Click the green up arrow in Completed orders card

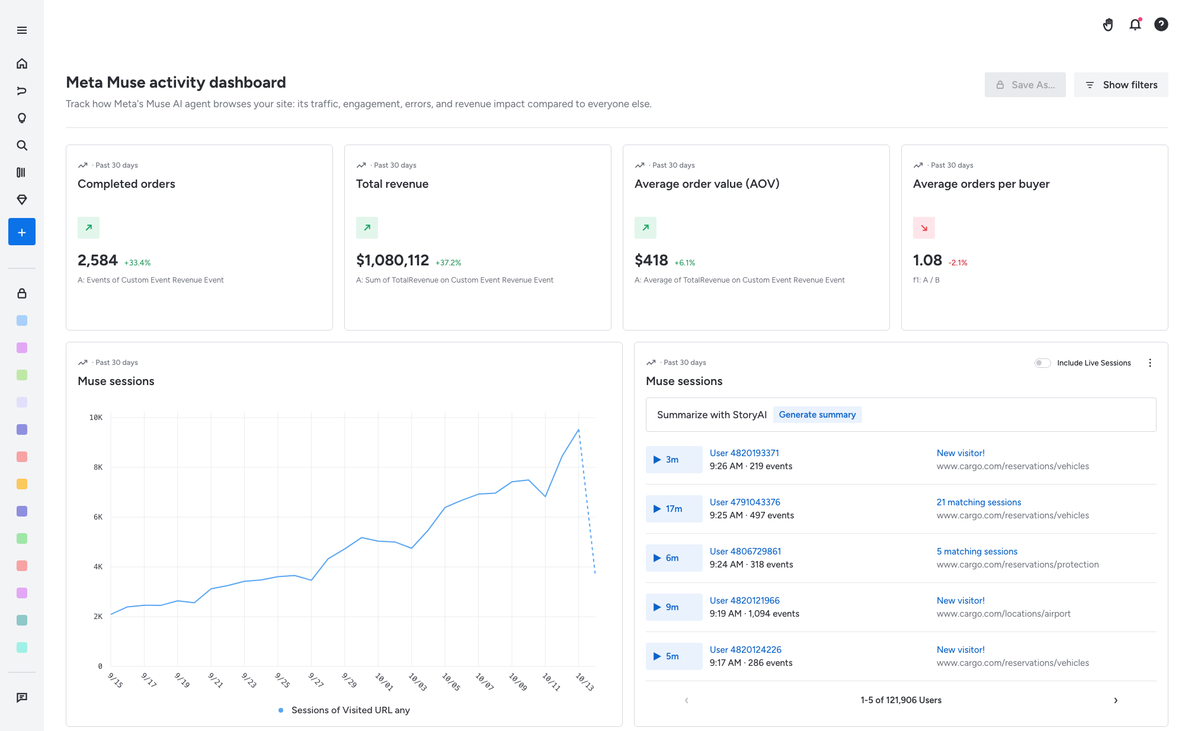tap(89, 227)
